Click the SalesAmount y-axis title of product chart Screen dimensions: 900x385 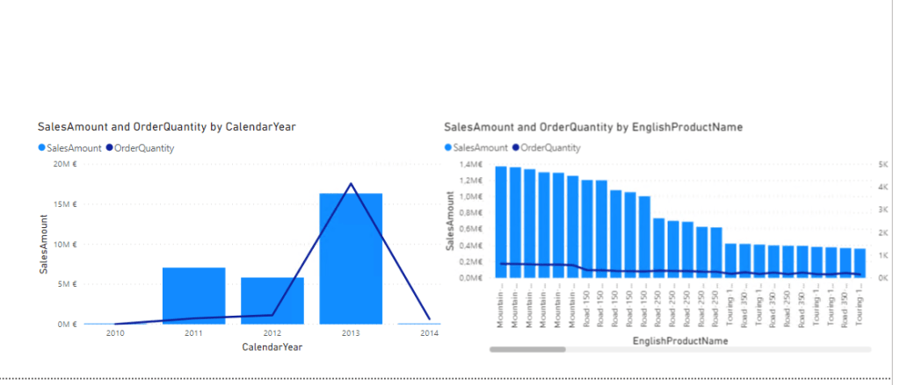[x=449, y=223]
